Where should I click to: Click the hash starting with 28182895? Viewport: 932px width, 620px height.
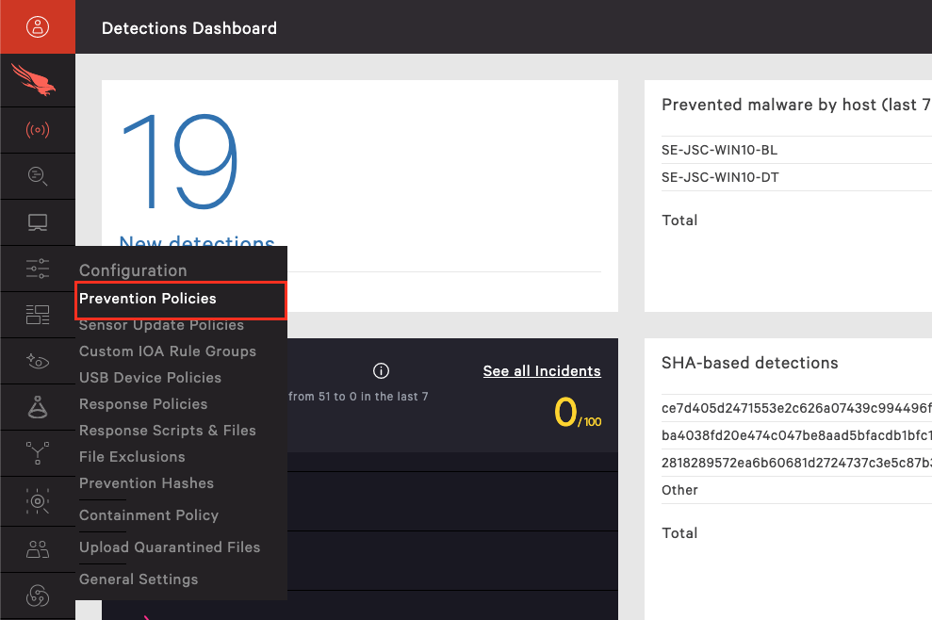(796, 463)
